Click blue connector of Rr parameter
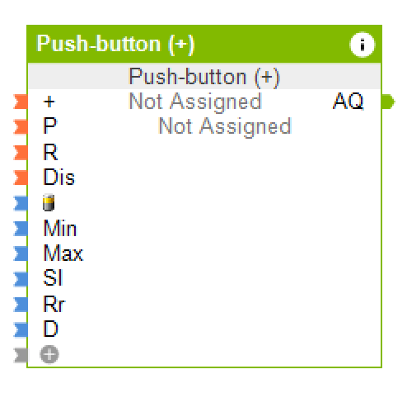The image size is (407, 393). tap(21, 304)
